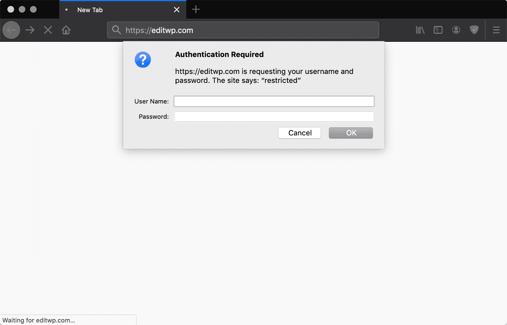Click the search magnifier in the address bar
507x325 pixels.
click(116, 30)
